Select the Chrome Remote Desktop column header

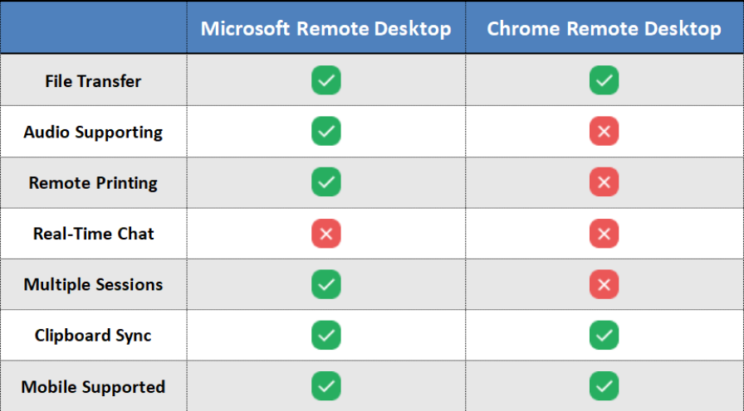point(604,29)
